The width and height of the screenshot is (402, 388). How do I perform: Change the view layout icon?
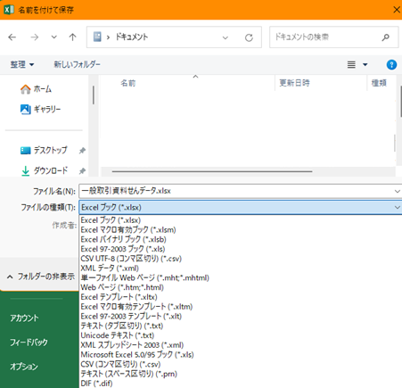click(351, 64)
